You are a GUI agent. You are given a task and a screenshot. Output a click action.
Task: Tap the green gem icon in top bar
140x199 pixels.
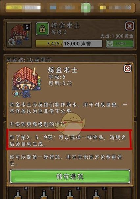[86, 8]
